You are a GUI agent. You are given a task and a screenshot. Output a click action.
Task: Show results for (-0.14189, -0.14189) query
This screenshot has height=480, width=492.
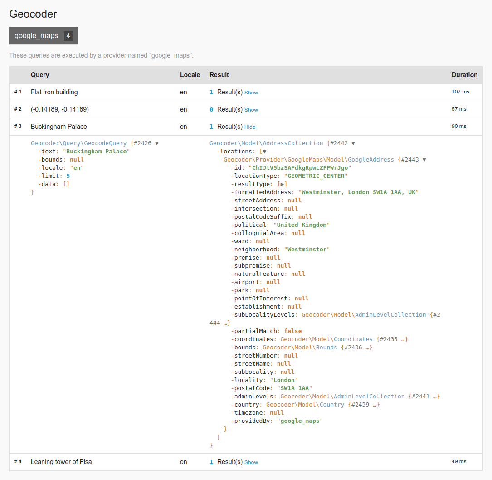(x=251, y=110)
